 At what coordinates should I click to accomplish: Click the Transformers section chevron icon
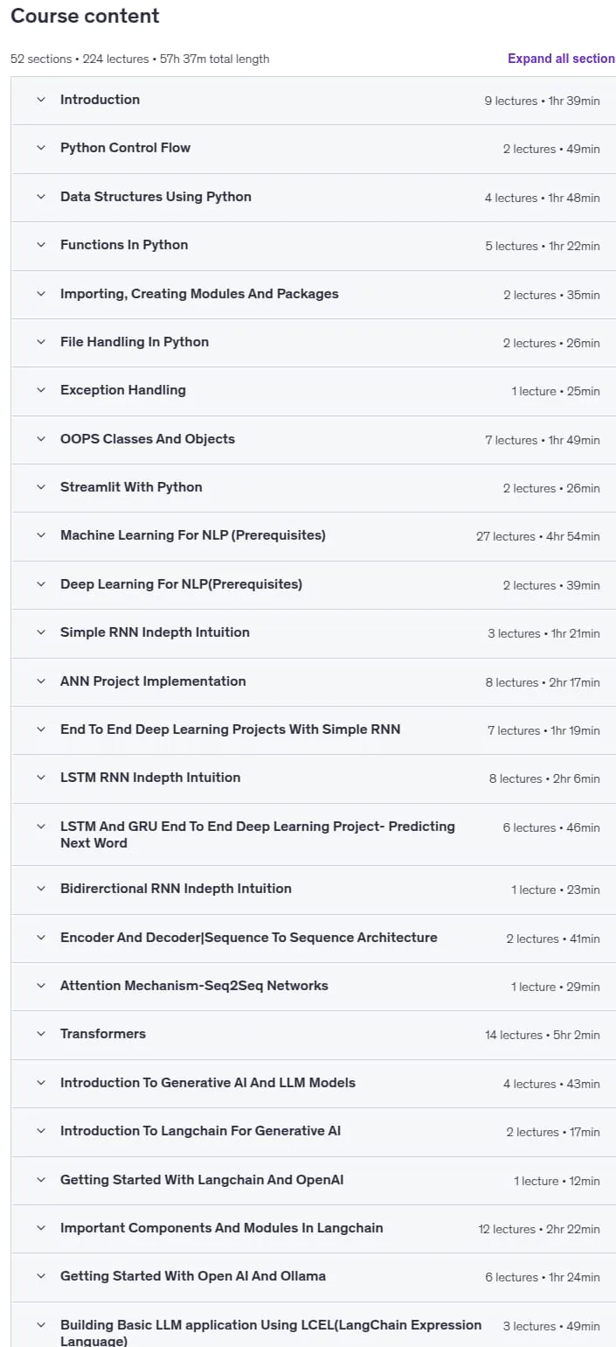40,1034
